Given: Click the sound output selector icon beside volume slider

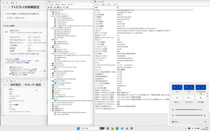Looking at the screenshot, I should pos(205,115).
